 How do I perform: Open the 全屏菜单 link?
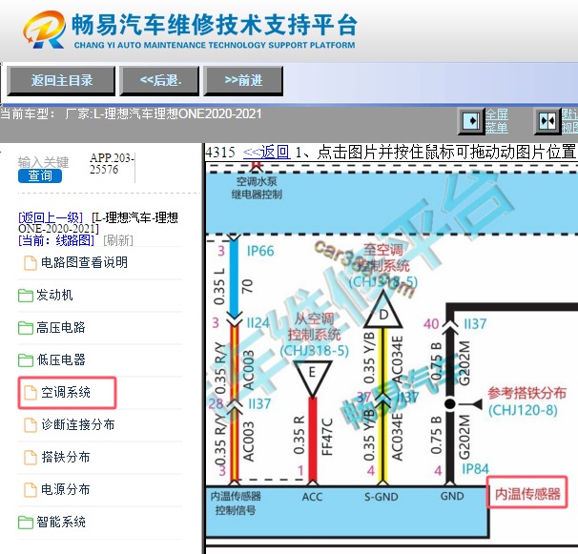tap(497, 121)
